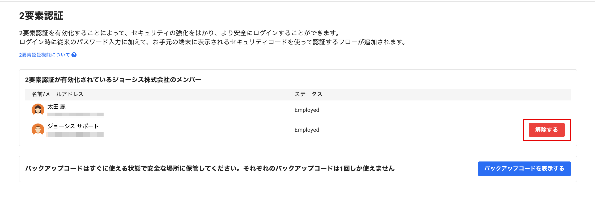
Task: Click the blue question mark help icon
Action: tap(74, 55)
